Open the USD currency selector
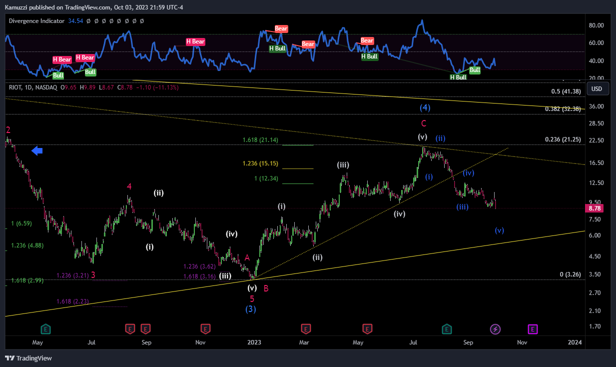The image size is (616, 367). click(597, 89)
